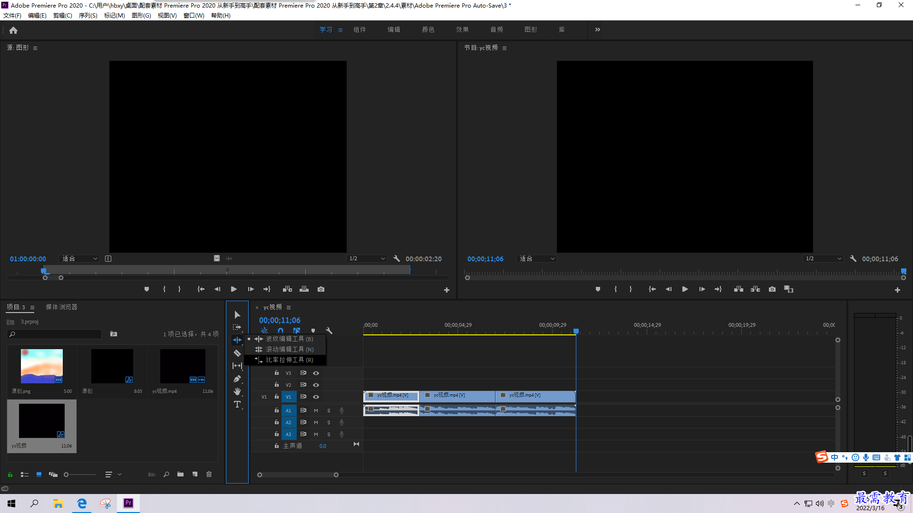Select the yc视频.mp4 bin thumbnail
Image resolution: width=913 pixels, height=513 pixels.
(183, 366)
